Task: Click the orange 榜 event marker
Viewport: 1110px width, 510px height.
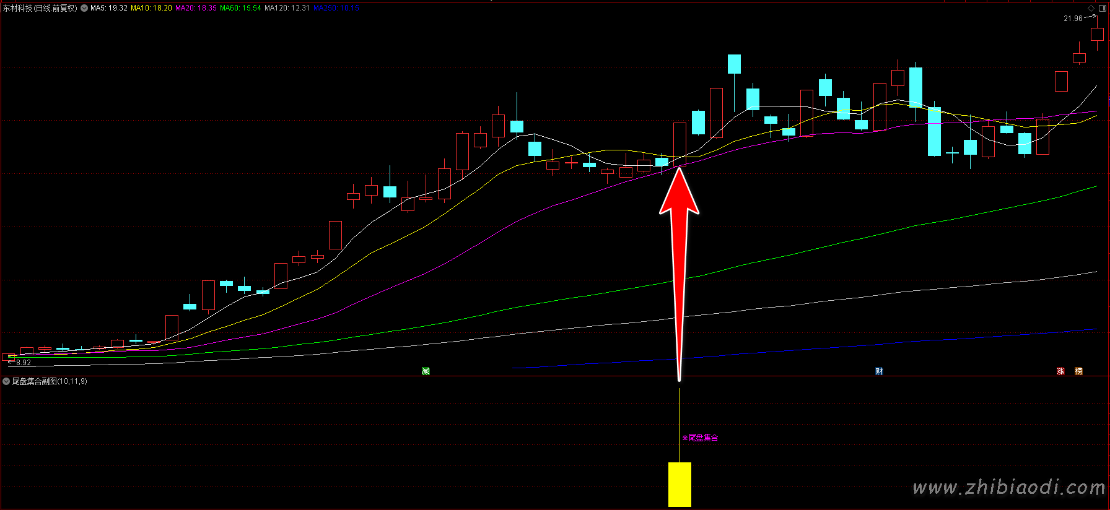Action: [x=1078, y=371]
